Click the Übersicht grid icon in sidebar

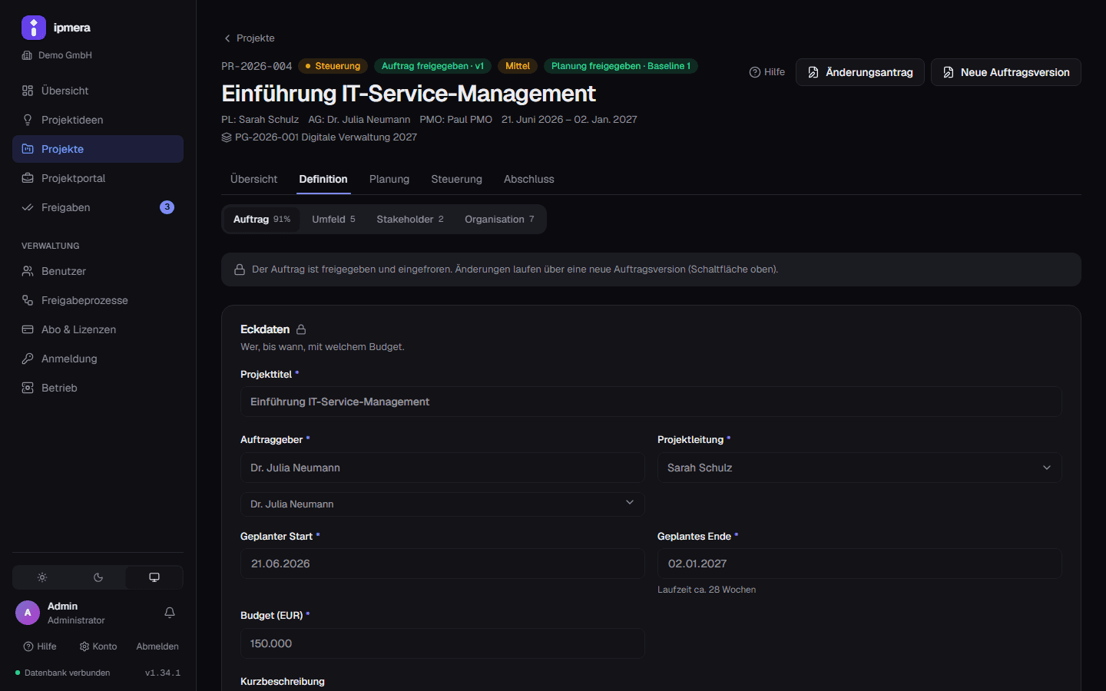(x=28, y=91)
